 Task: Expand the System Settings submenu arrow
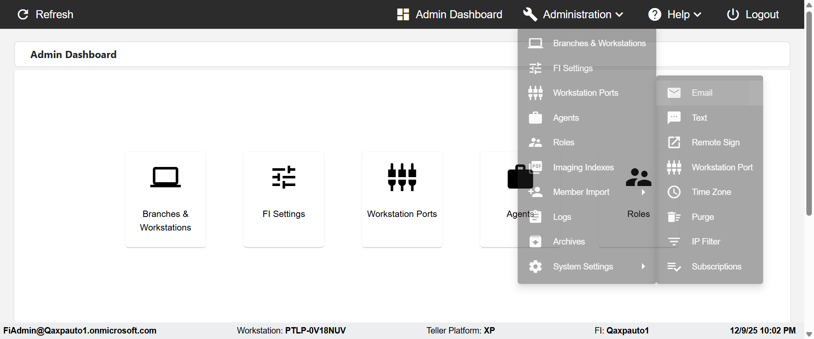point(643,267)
